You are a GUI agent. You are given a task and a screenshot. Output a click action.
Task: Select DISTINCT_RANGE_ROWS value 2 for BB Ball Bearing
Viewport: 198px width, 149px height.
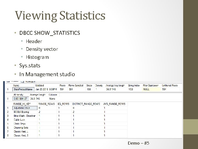[x=73, y=112]
